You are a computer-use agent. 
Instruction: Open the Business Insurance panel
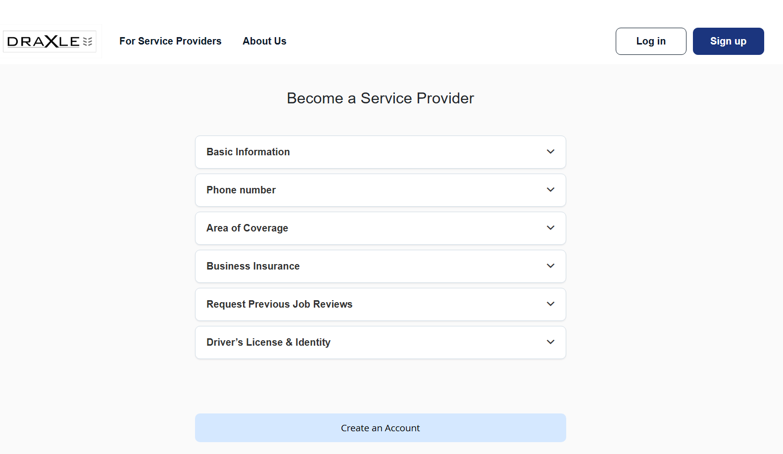(380, 266)
